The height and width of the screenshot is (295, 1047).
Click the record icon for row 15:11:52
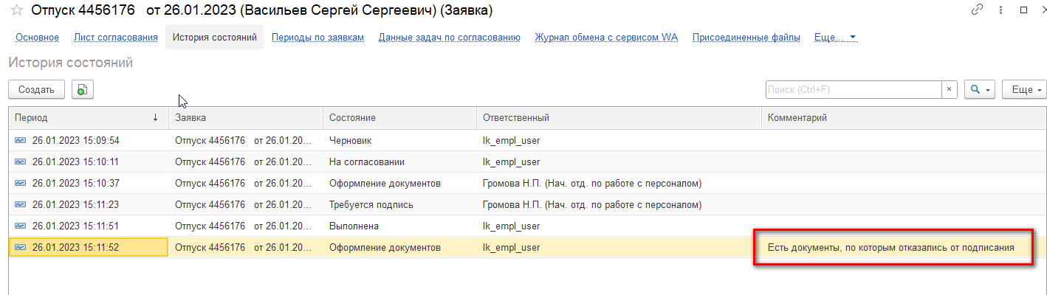[20, 247]
